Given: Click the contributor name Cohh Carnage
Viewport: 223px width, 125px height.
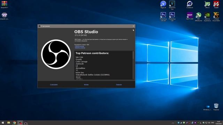Looking at the screenshot, I should [x=82, y=62].
